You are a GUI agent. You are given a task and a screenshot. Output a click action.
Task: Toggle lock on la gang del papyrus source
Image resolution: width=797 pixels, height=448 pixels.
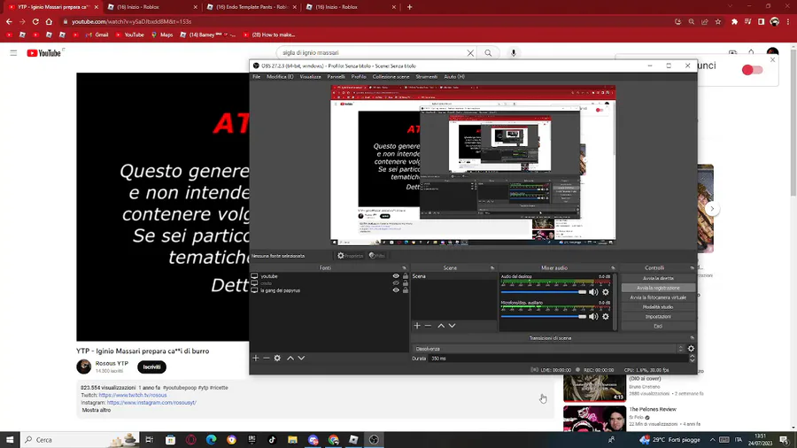(405, 290)
